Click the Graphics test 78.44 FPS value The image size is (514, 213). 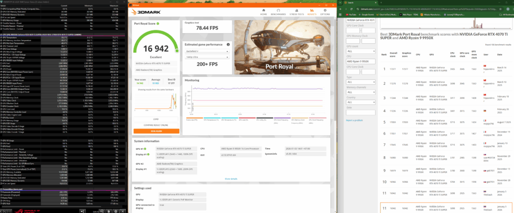coord(206,28)
